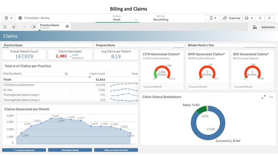This screenshot has height=156, width=278.
Task: Sort by Claim Count column header
Action: point(97,74)
